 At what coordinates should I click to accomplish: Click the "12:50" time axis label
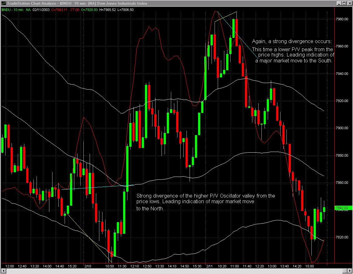click(x=147, y=266)
